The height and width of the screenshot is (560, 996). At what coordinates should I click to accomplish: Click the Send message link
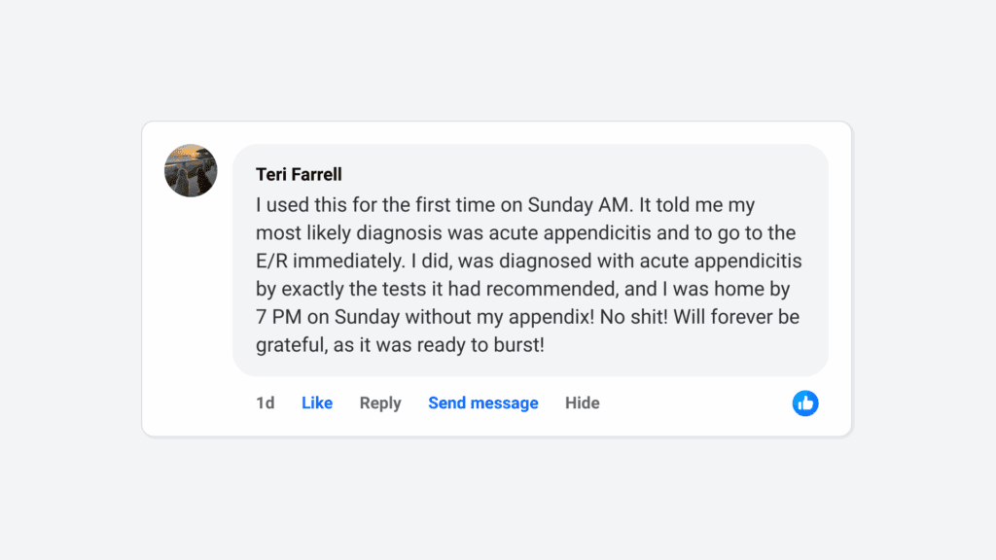pos(482,403)
